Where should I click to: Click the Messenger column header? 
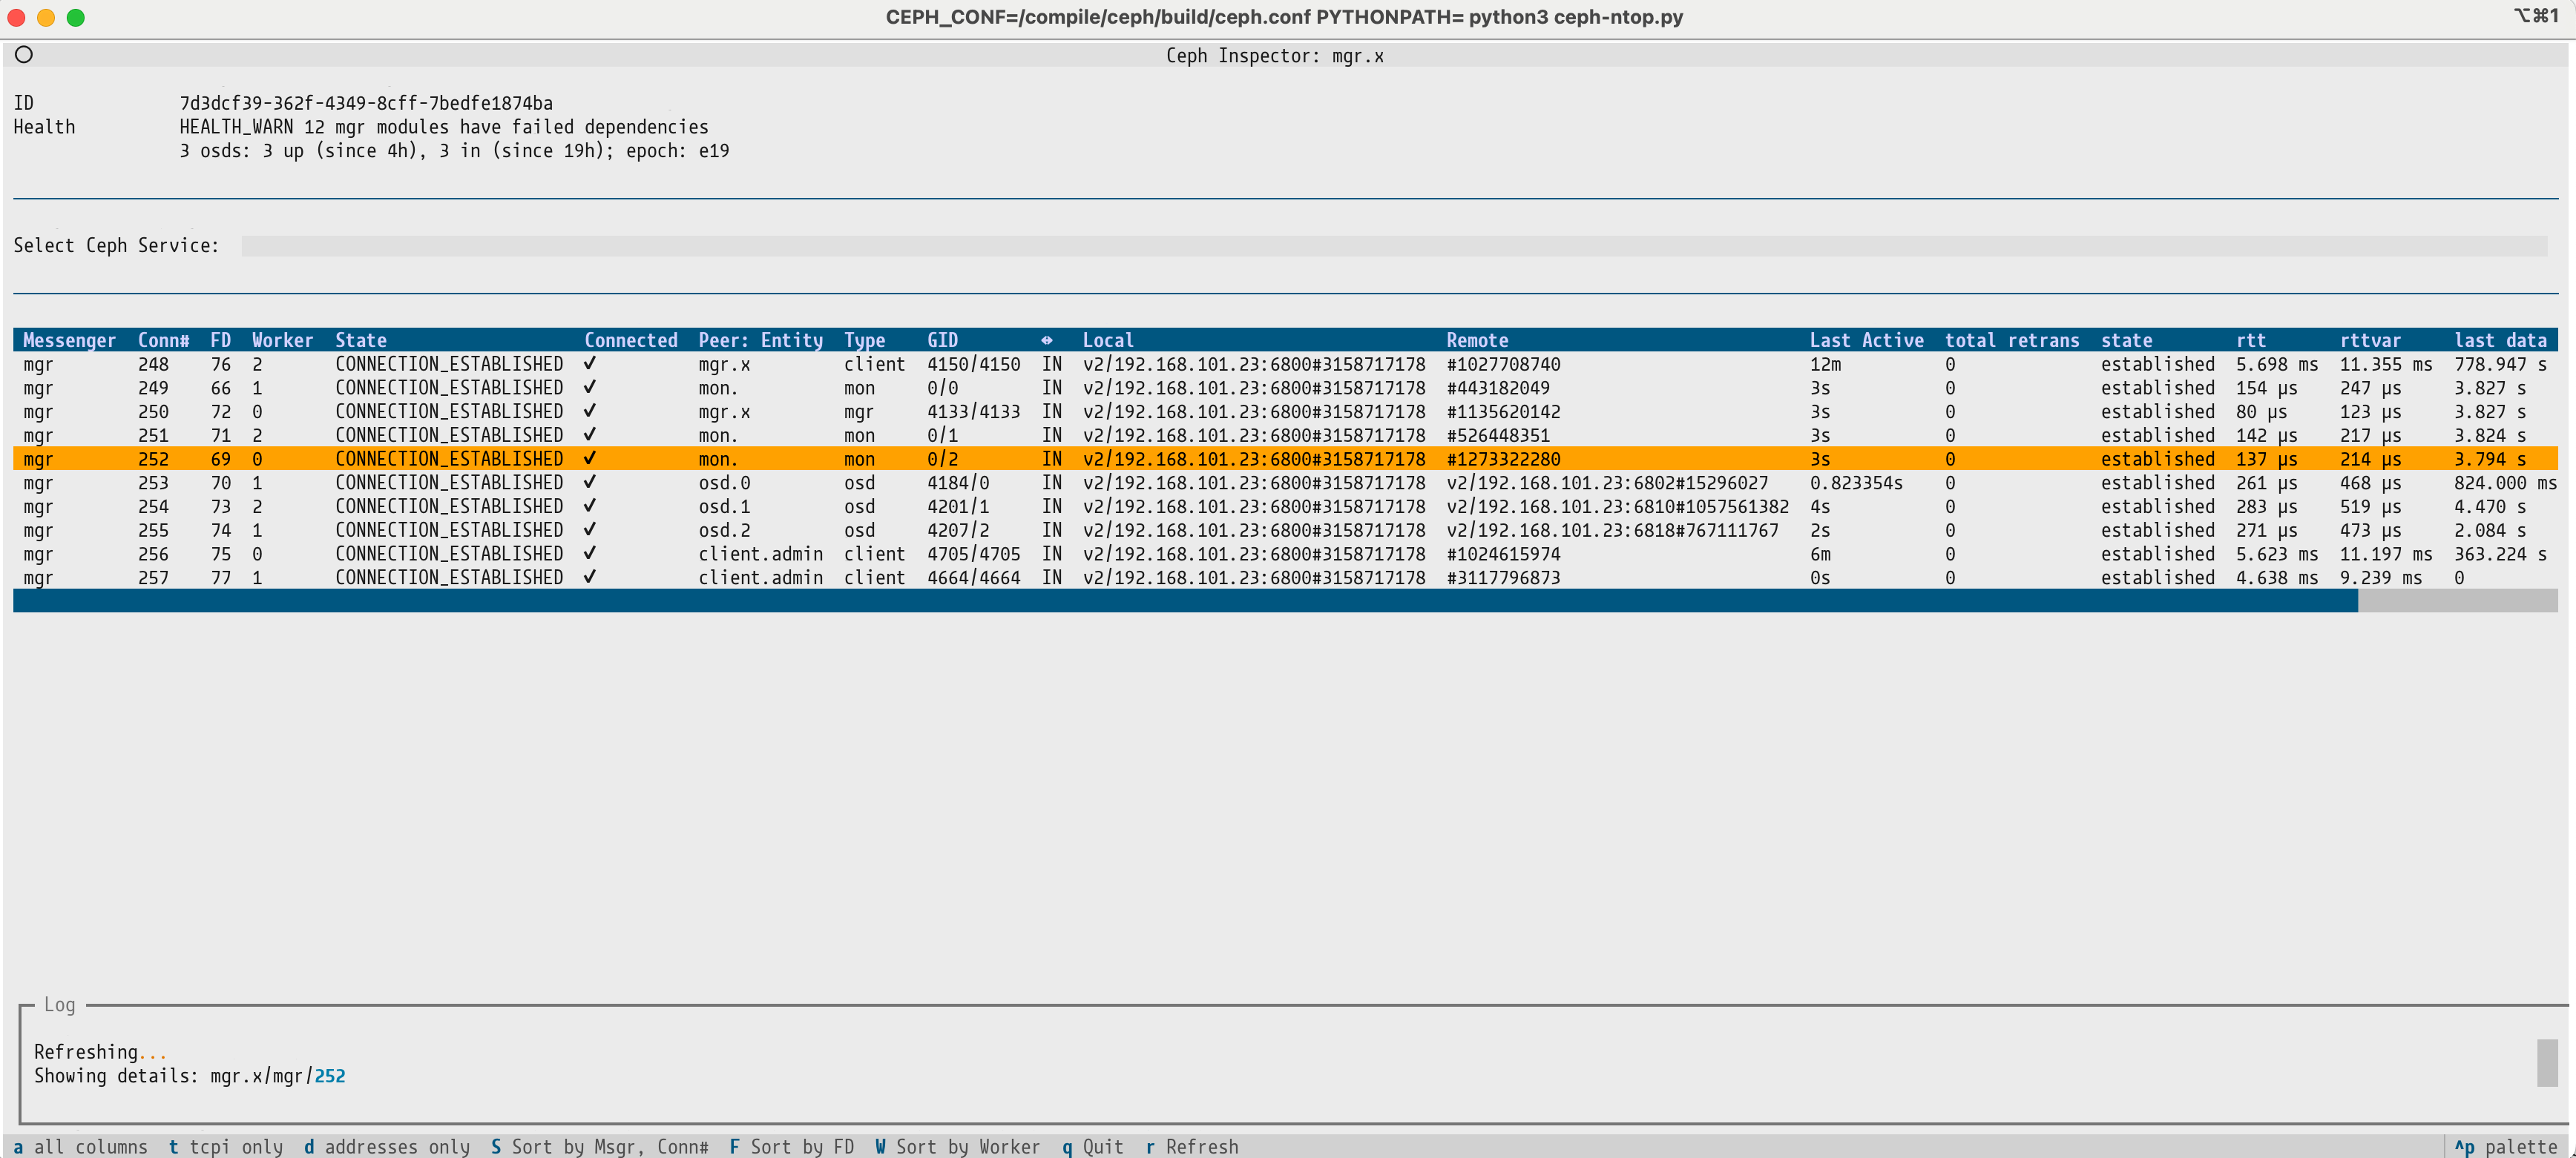(x=69, y=341)
